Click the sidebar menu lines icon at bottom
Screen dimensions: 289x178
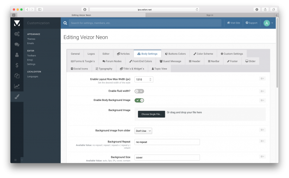[x=15, y=160]
